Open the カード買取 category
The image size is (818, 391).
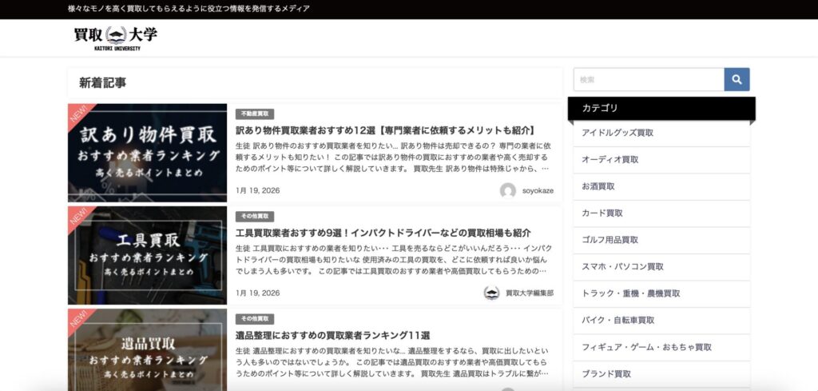coord(602,213)
